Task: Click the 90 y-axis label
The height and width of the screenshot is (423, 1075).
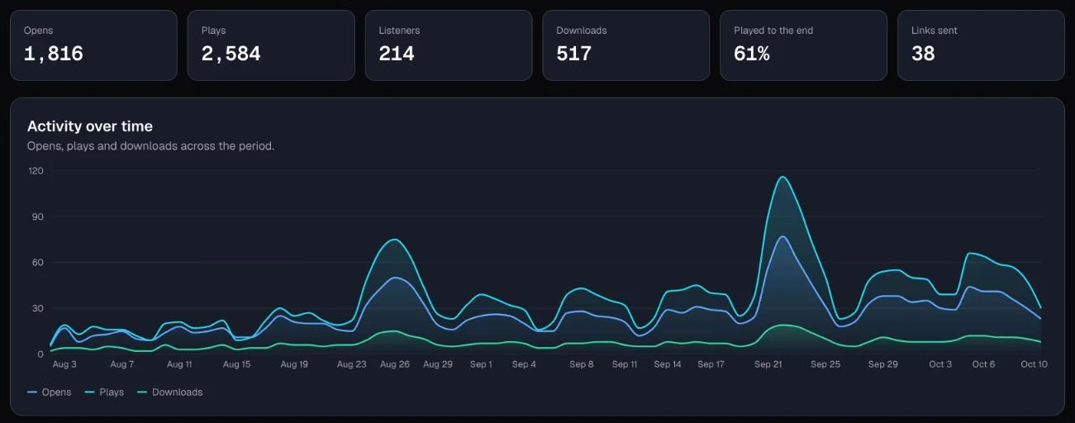Action: 38,217
